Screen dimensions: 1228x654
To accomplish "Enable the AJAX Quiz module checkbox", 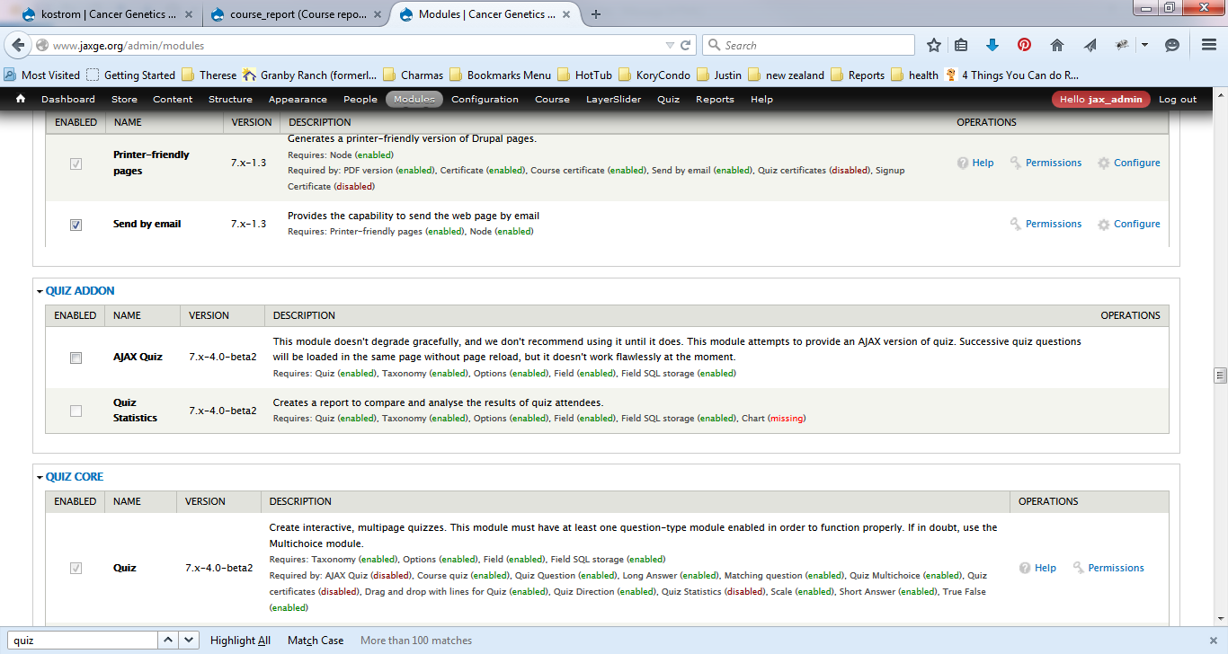I will tap(76, 357).
